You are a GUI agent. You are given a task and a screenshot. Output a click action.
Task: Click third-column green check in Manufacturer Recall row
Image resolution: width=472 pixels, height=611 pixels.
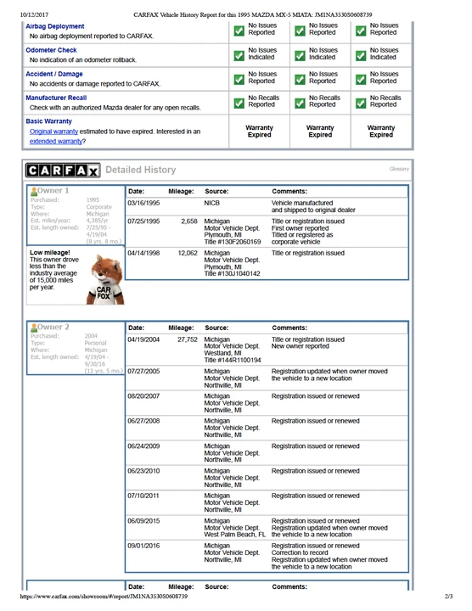coord(361,103)
